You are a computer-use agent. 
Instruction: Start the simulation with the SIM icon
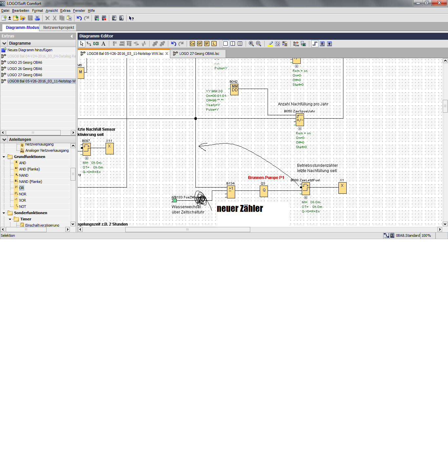(x=296, y=44)
